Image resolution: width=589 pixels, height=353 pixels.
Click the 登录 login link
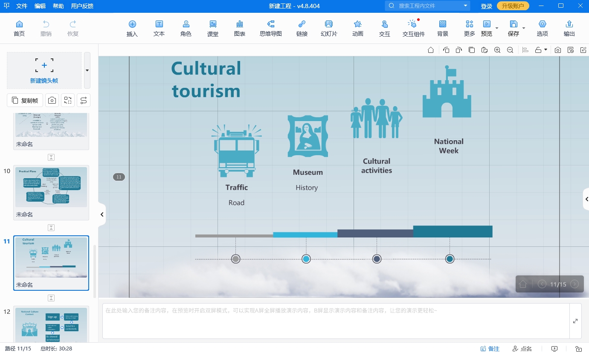click(x=487, y=6)
